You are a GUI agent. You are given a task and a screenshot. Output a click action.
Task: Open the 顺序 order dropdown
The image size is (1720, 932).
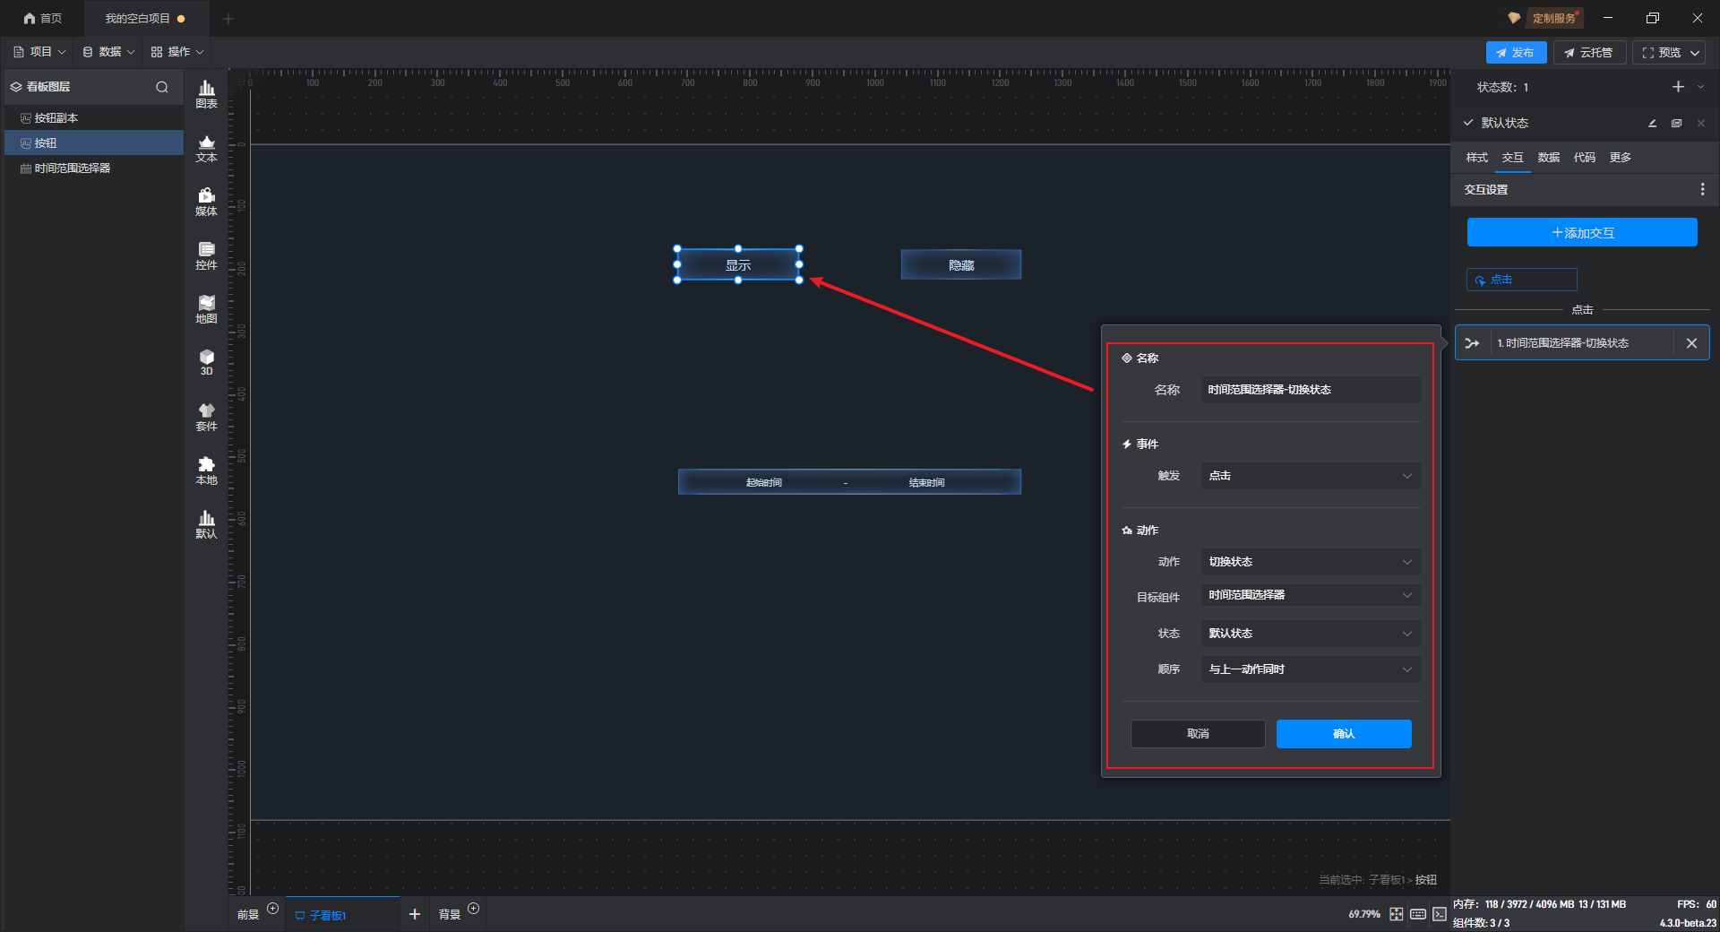[1310, 669]
